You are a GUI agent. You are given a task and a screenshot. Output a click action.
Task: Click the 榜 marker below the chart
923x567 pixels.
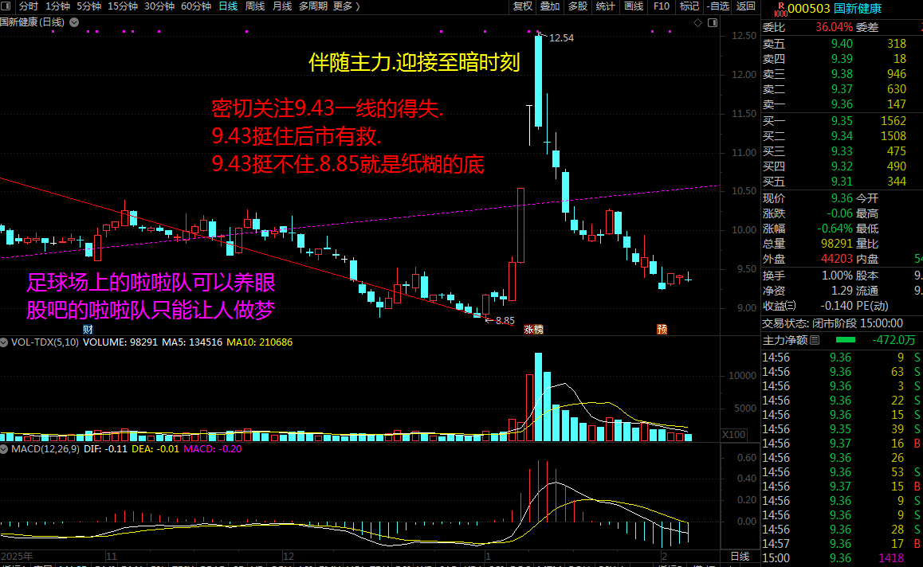(x=539, y=330)
